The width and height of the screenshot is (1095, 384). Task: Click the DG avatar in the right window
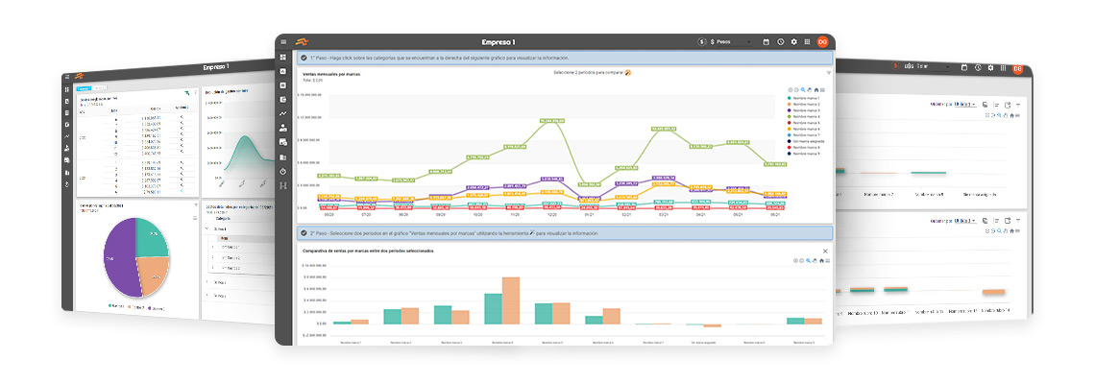(x=1017, y=68)
